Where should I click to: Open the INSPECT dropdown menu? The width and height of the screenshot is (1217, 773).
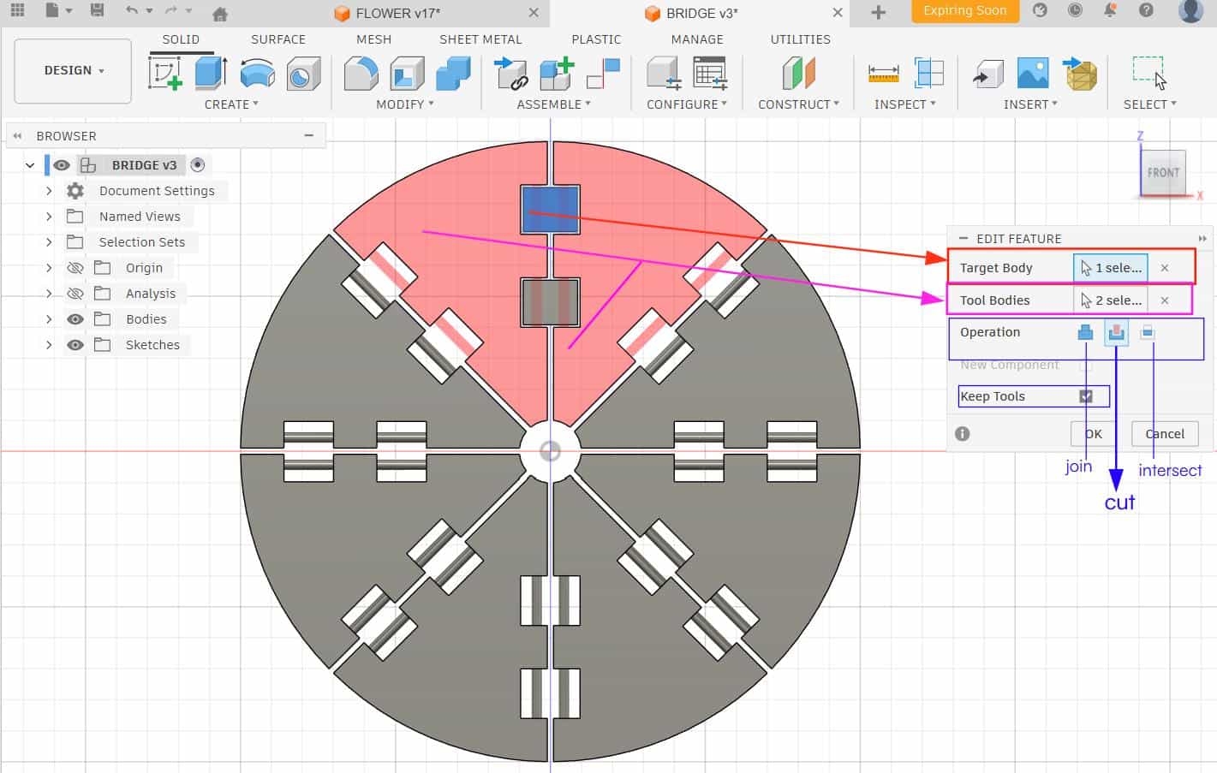(905, 104)
